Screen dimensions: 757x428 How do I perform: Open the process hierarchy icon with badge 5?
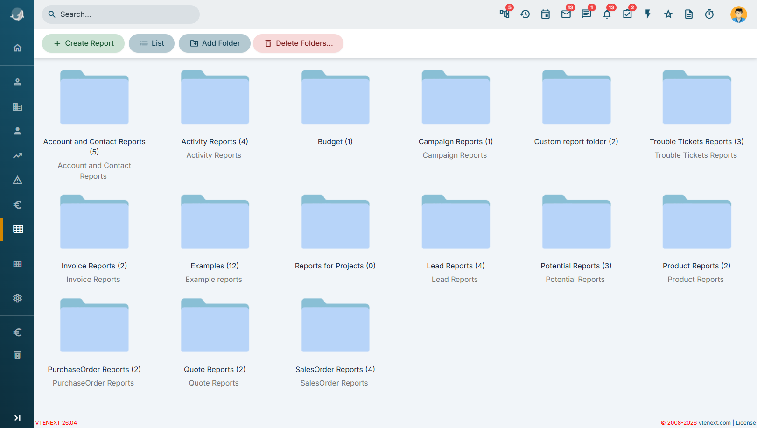pyautogui.click(x=505, y=14)
